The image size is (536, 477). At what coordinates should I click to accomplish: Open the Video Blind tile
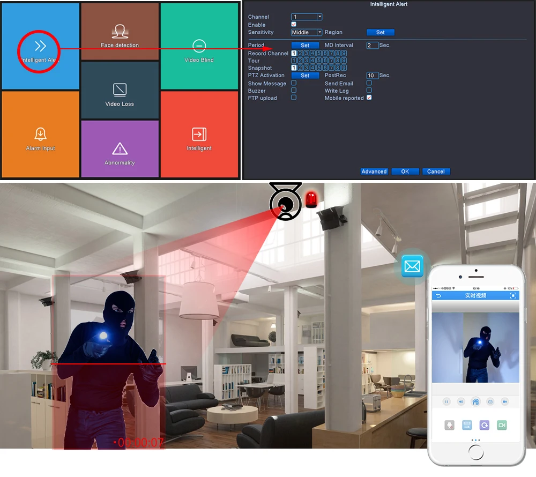(x=199, y=46)
